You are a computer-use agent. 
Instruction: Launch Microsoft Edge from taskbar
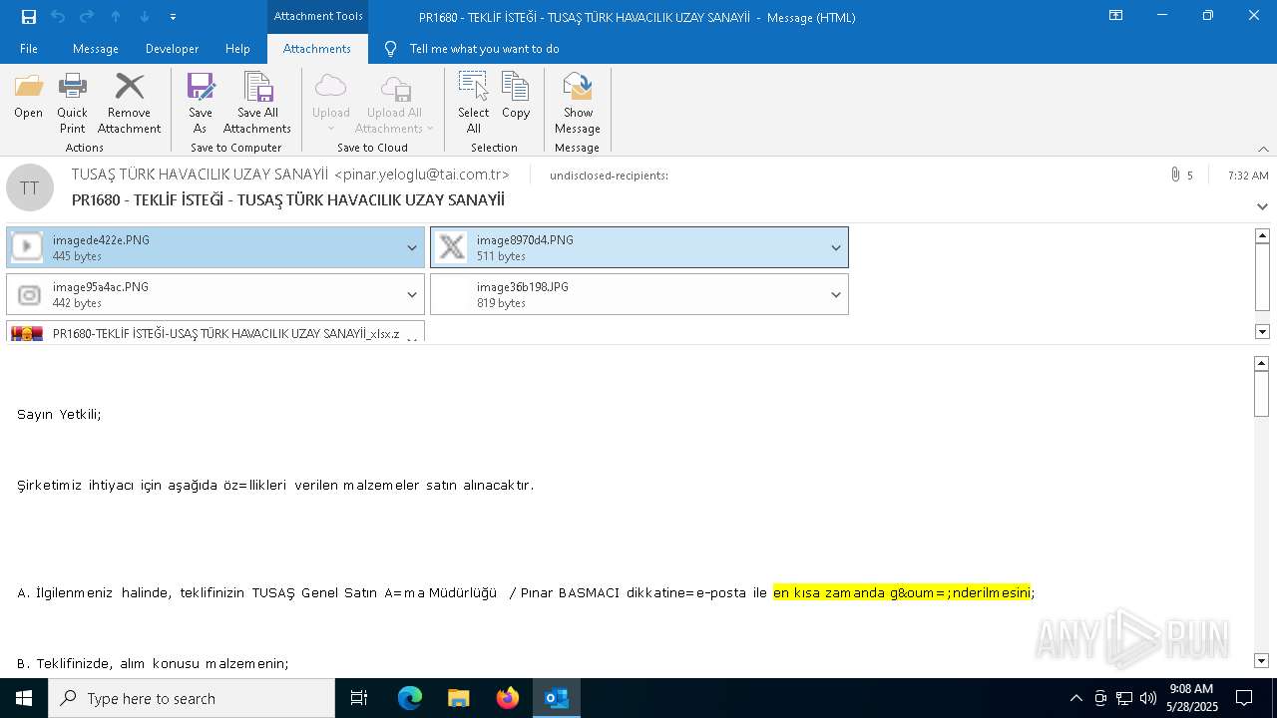pyautogui.click(x=410, y=698)
